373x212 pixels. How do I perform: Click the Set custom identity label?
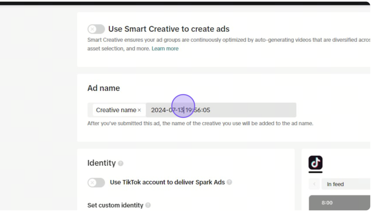coord(115,205)
